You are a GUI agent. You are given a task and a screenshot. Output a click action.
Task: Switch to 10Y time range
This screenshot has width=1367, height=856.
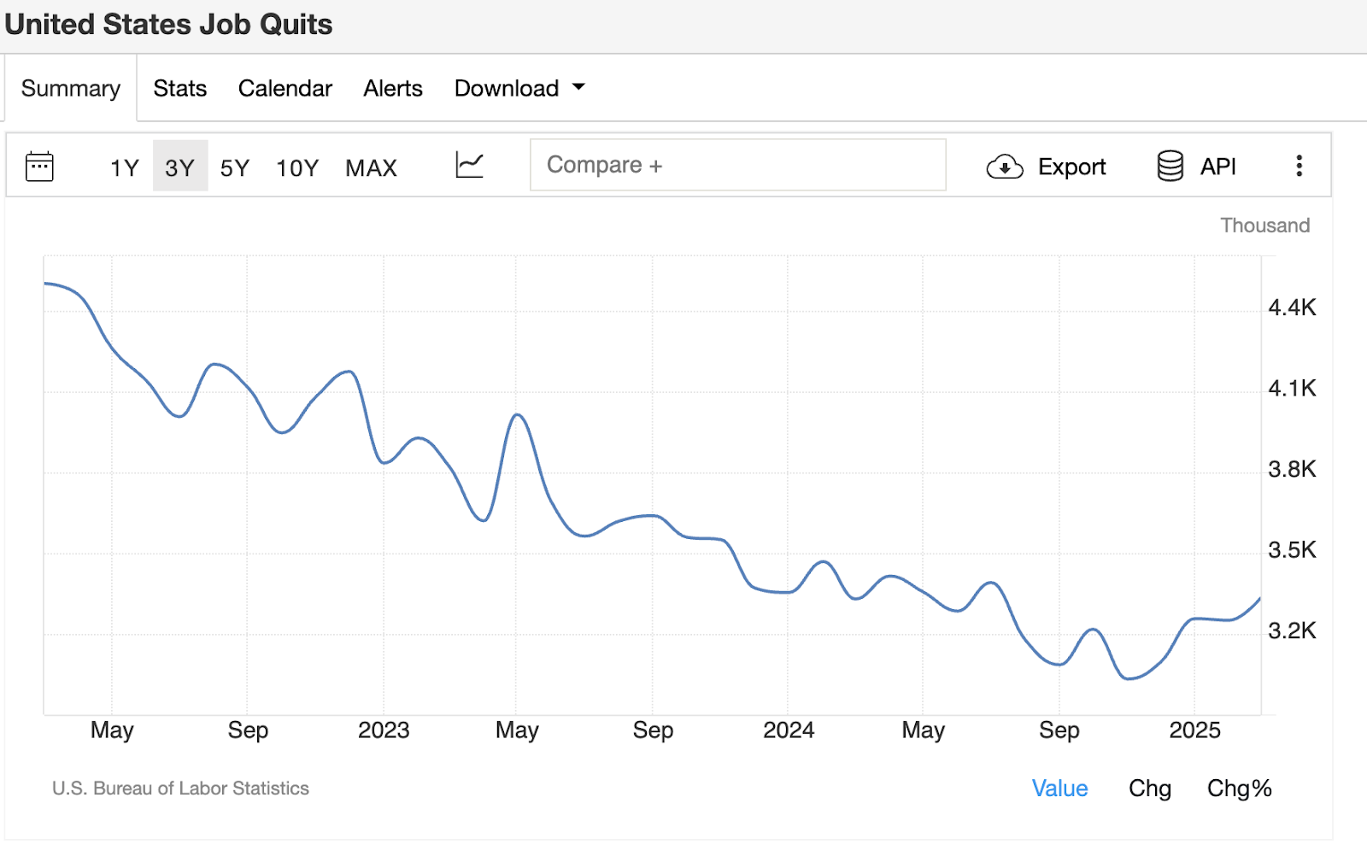tap(297, 167)
